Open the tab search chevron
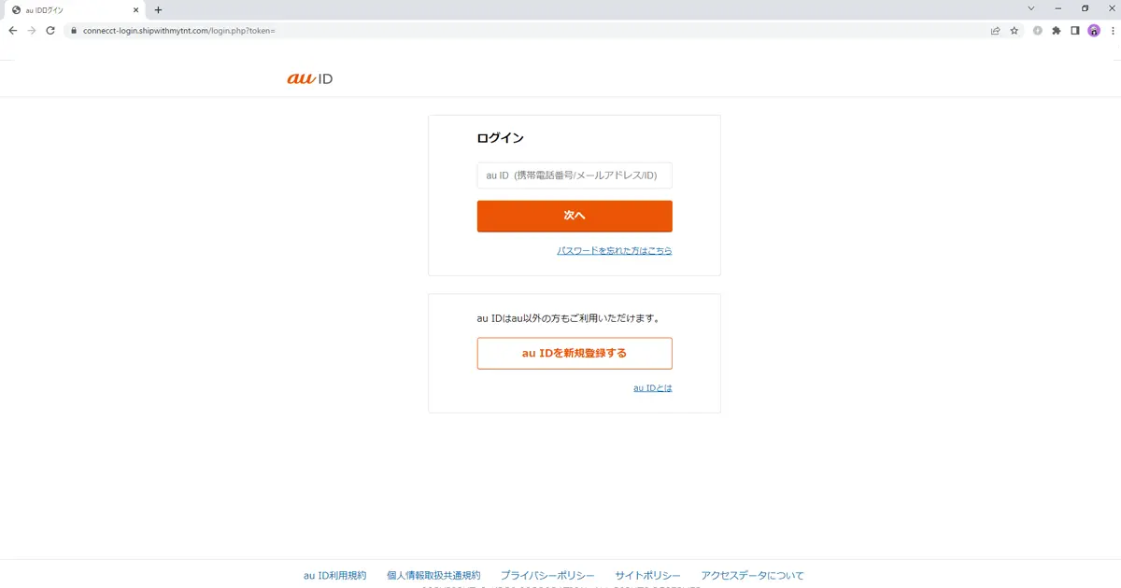Viewport: 1121px width, 588px height. click(x=1031, y=8)
